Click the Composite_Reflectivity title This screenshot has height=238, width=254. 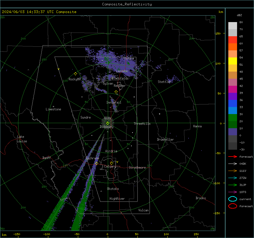pos(127,4)
